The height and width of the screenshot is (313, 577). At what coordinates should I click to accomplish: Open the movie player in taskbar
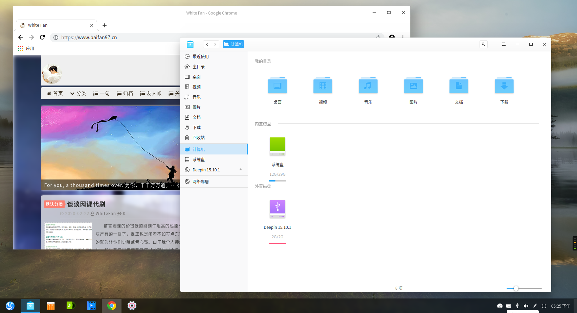[91, 306]
